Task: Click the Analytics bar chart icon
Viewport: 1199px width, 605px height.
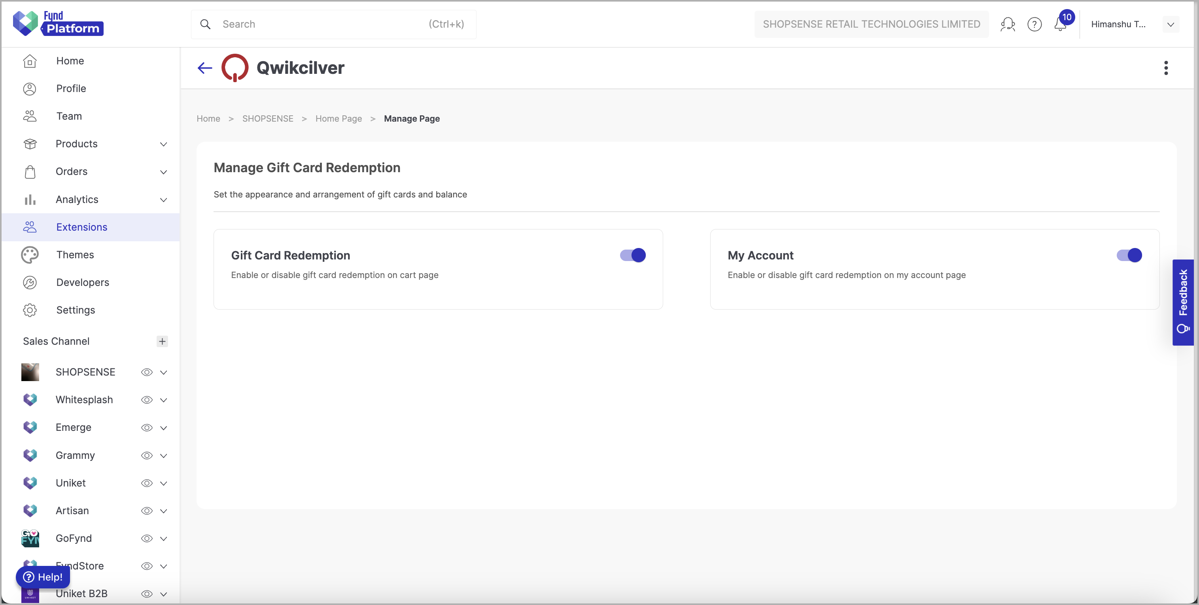Action: click(x=30, y=200)
